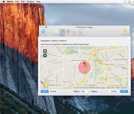Click Zoologischer Garten Berlin map label

click(x=74, y=52)
